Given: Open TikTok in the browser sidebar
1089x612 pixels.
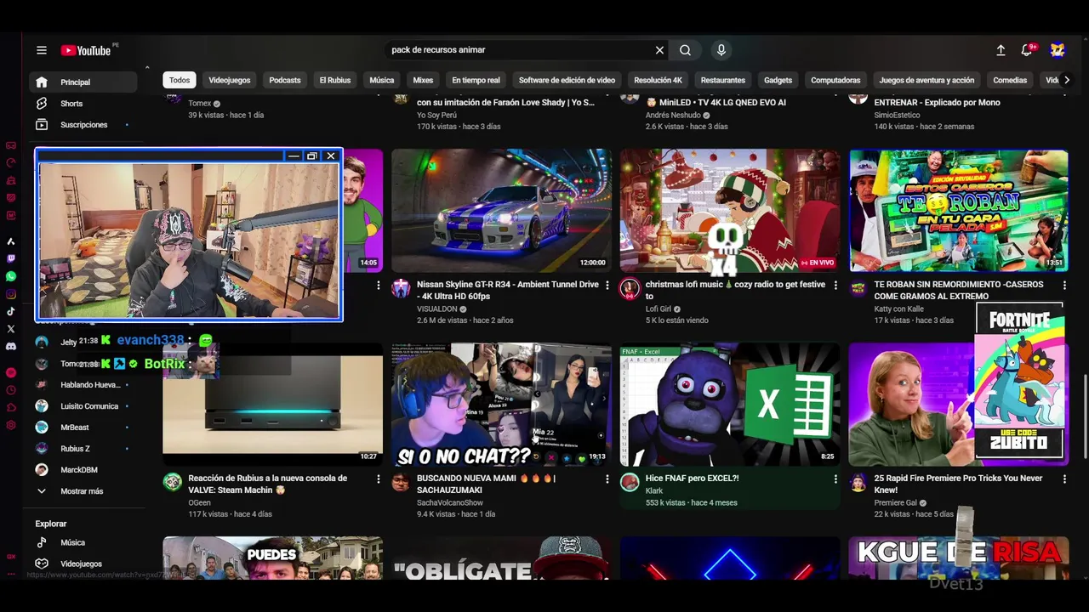Looking at the screenshot, I should tap(11, 311).
